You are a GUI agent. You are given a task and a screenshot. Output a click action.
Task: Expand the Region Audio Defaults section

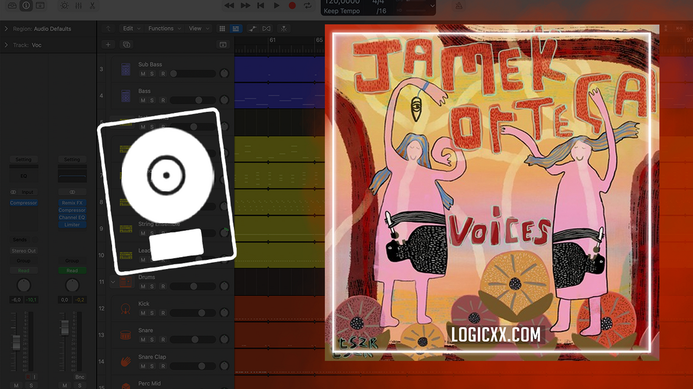pyautogui.click(x=6, y=29)
